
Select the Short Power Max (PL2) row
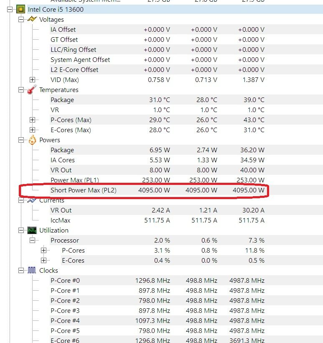click(x=186, y=190)
